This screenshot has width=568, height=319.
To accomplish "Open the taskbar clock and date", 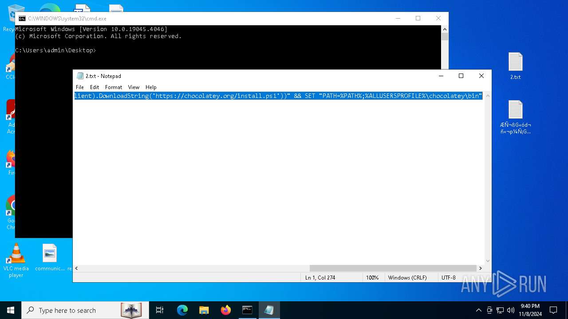I will pos(530,310).
